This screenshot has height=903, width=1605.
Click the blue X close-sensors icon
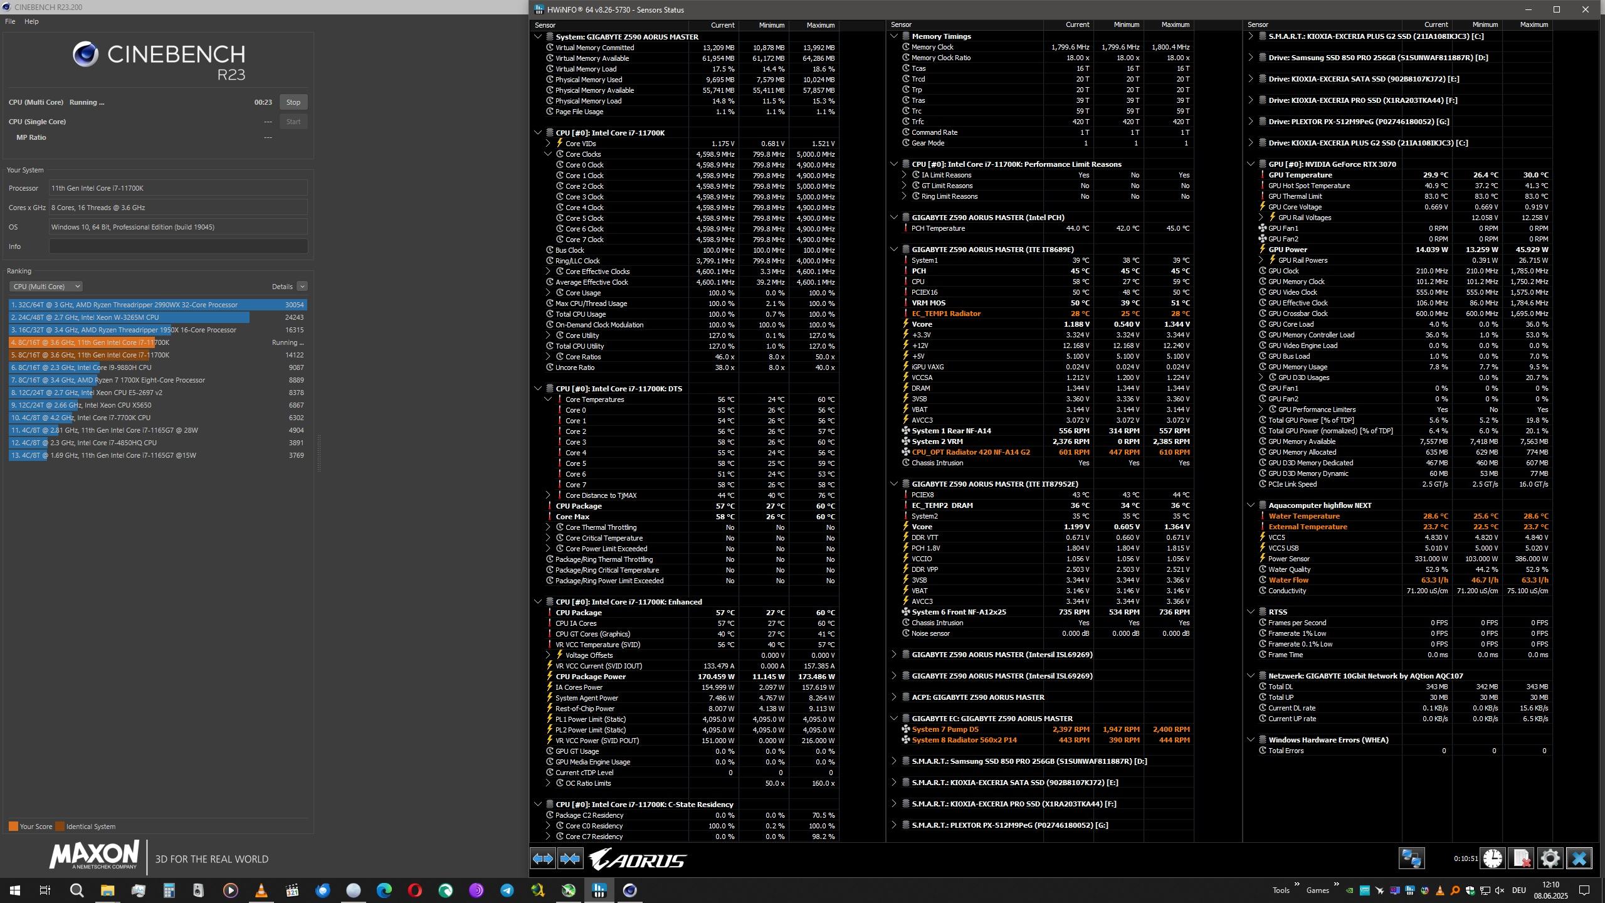[1579, 858]
